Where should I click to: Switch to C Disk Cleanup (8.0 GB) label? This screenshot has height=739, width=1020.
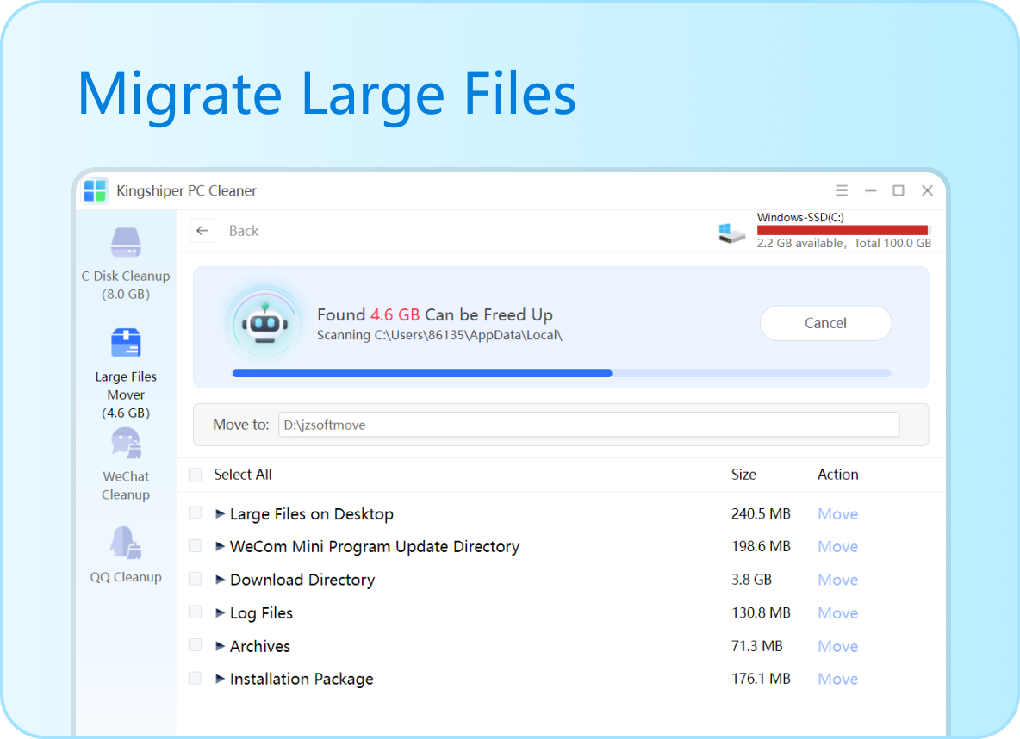point(126,285)
